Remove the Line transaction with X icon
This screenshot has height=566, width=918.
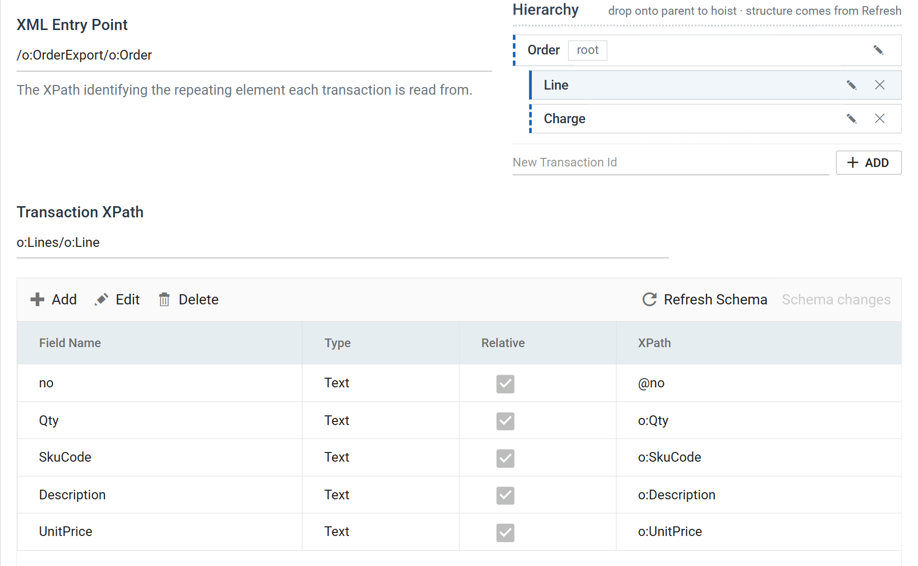[x=880, y=85]
